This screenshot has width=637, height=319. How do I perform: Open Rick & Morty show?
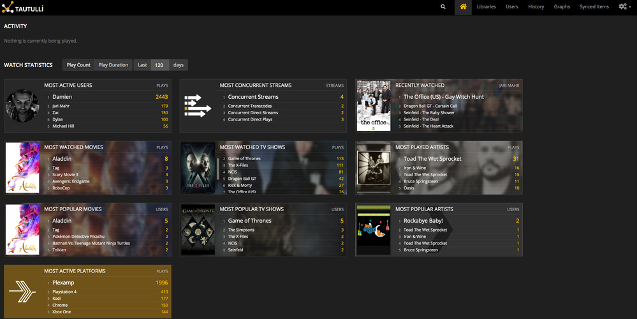(x=240, y=185)
